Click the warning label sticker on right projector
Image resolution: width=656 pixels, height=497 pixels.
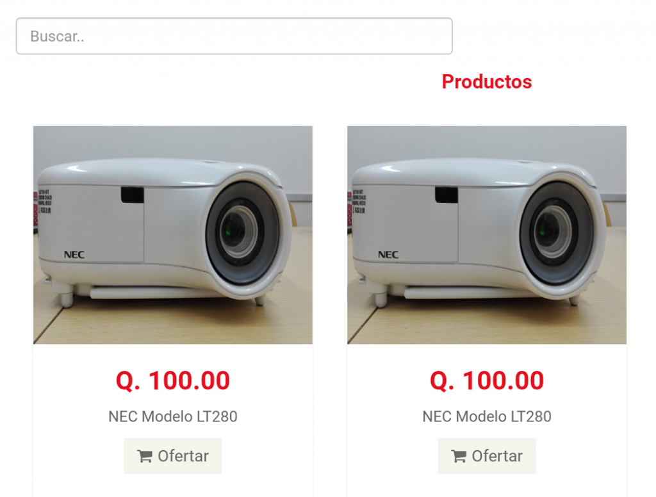pos(359,202)
